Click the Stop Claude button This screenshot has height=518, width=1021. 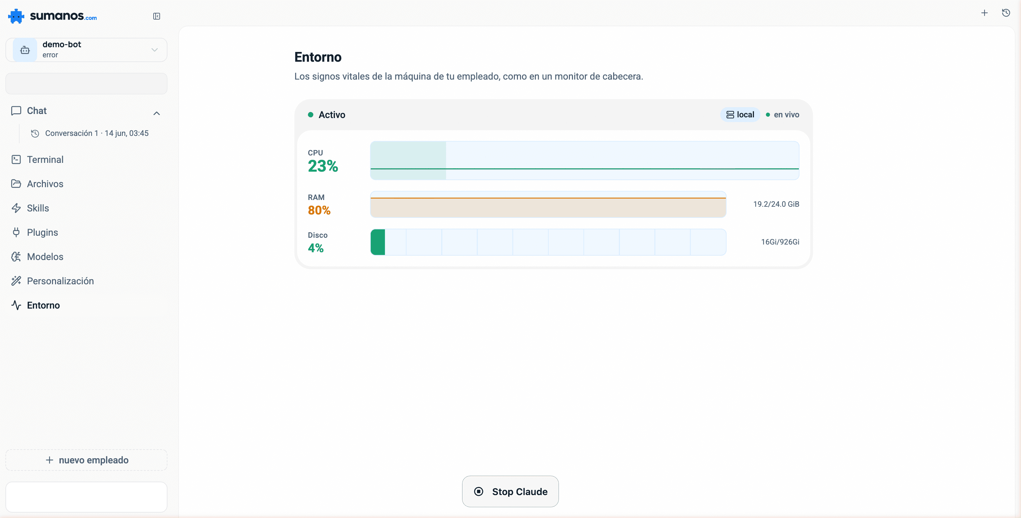coord(510,491)
